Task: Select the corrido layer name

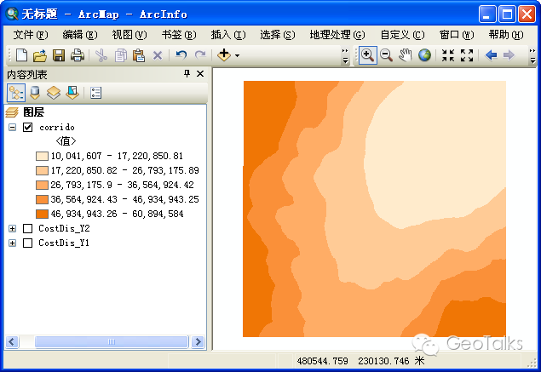Action: click(57, 128)
